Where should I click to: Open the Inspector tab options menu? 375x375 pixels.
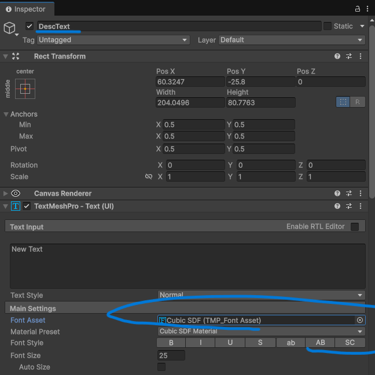click(367, 9)
